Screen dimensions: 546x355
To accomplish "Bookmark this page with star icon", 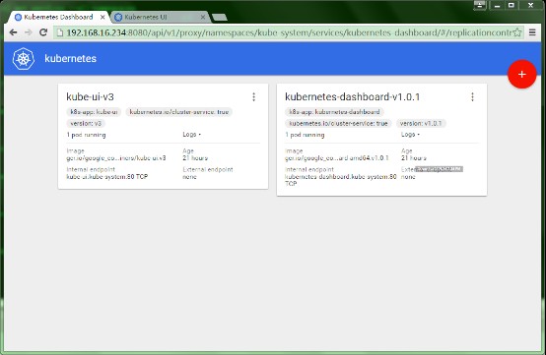I will [x=517, y=32].
